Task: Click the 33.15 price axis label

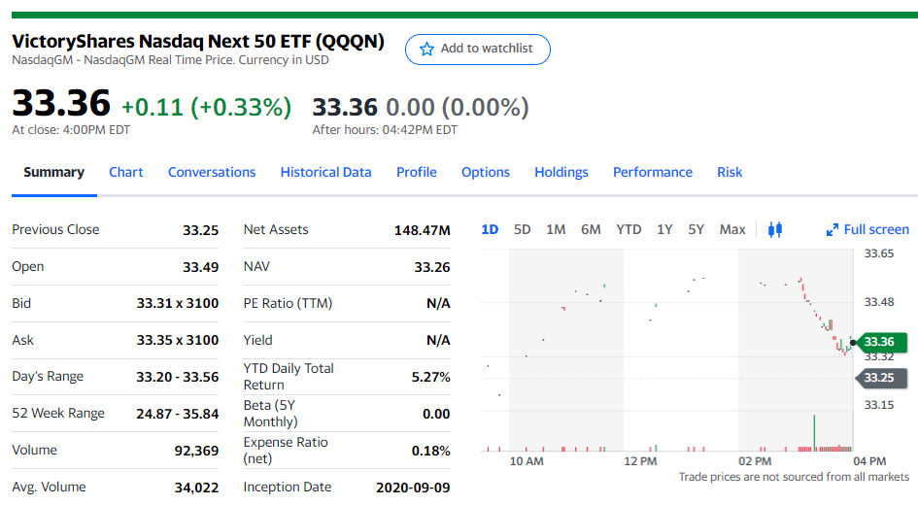Action: coord(879,405)
